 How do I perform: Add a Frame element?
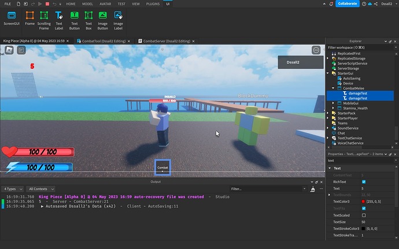coord(29,18)
